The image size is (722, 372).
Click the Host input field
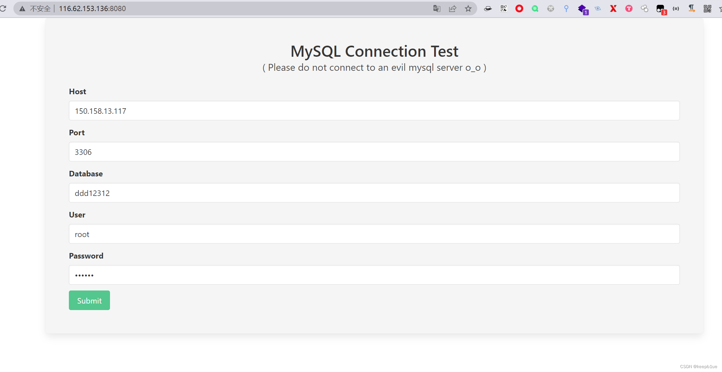point(374,111)
